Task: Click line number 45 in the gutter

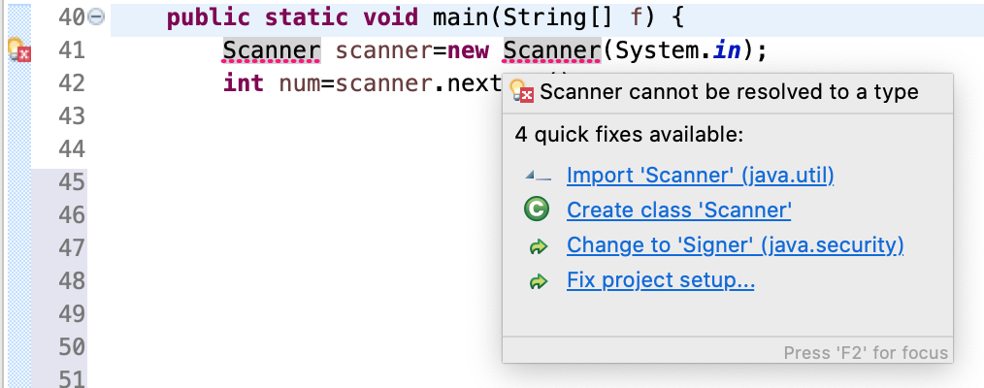Action: point(71,182)
